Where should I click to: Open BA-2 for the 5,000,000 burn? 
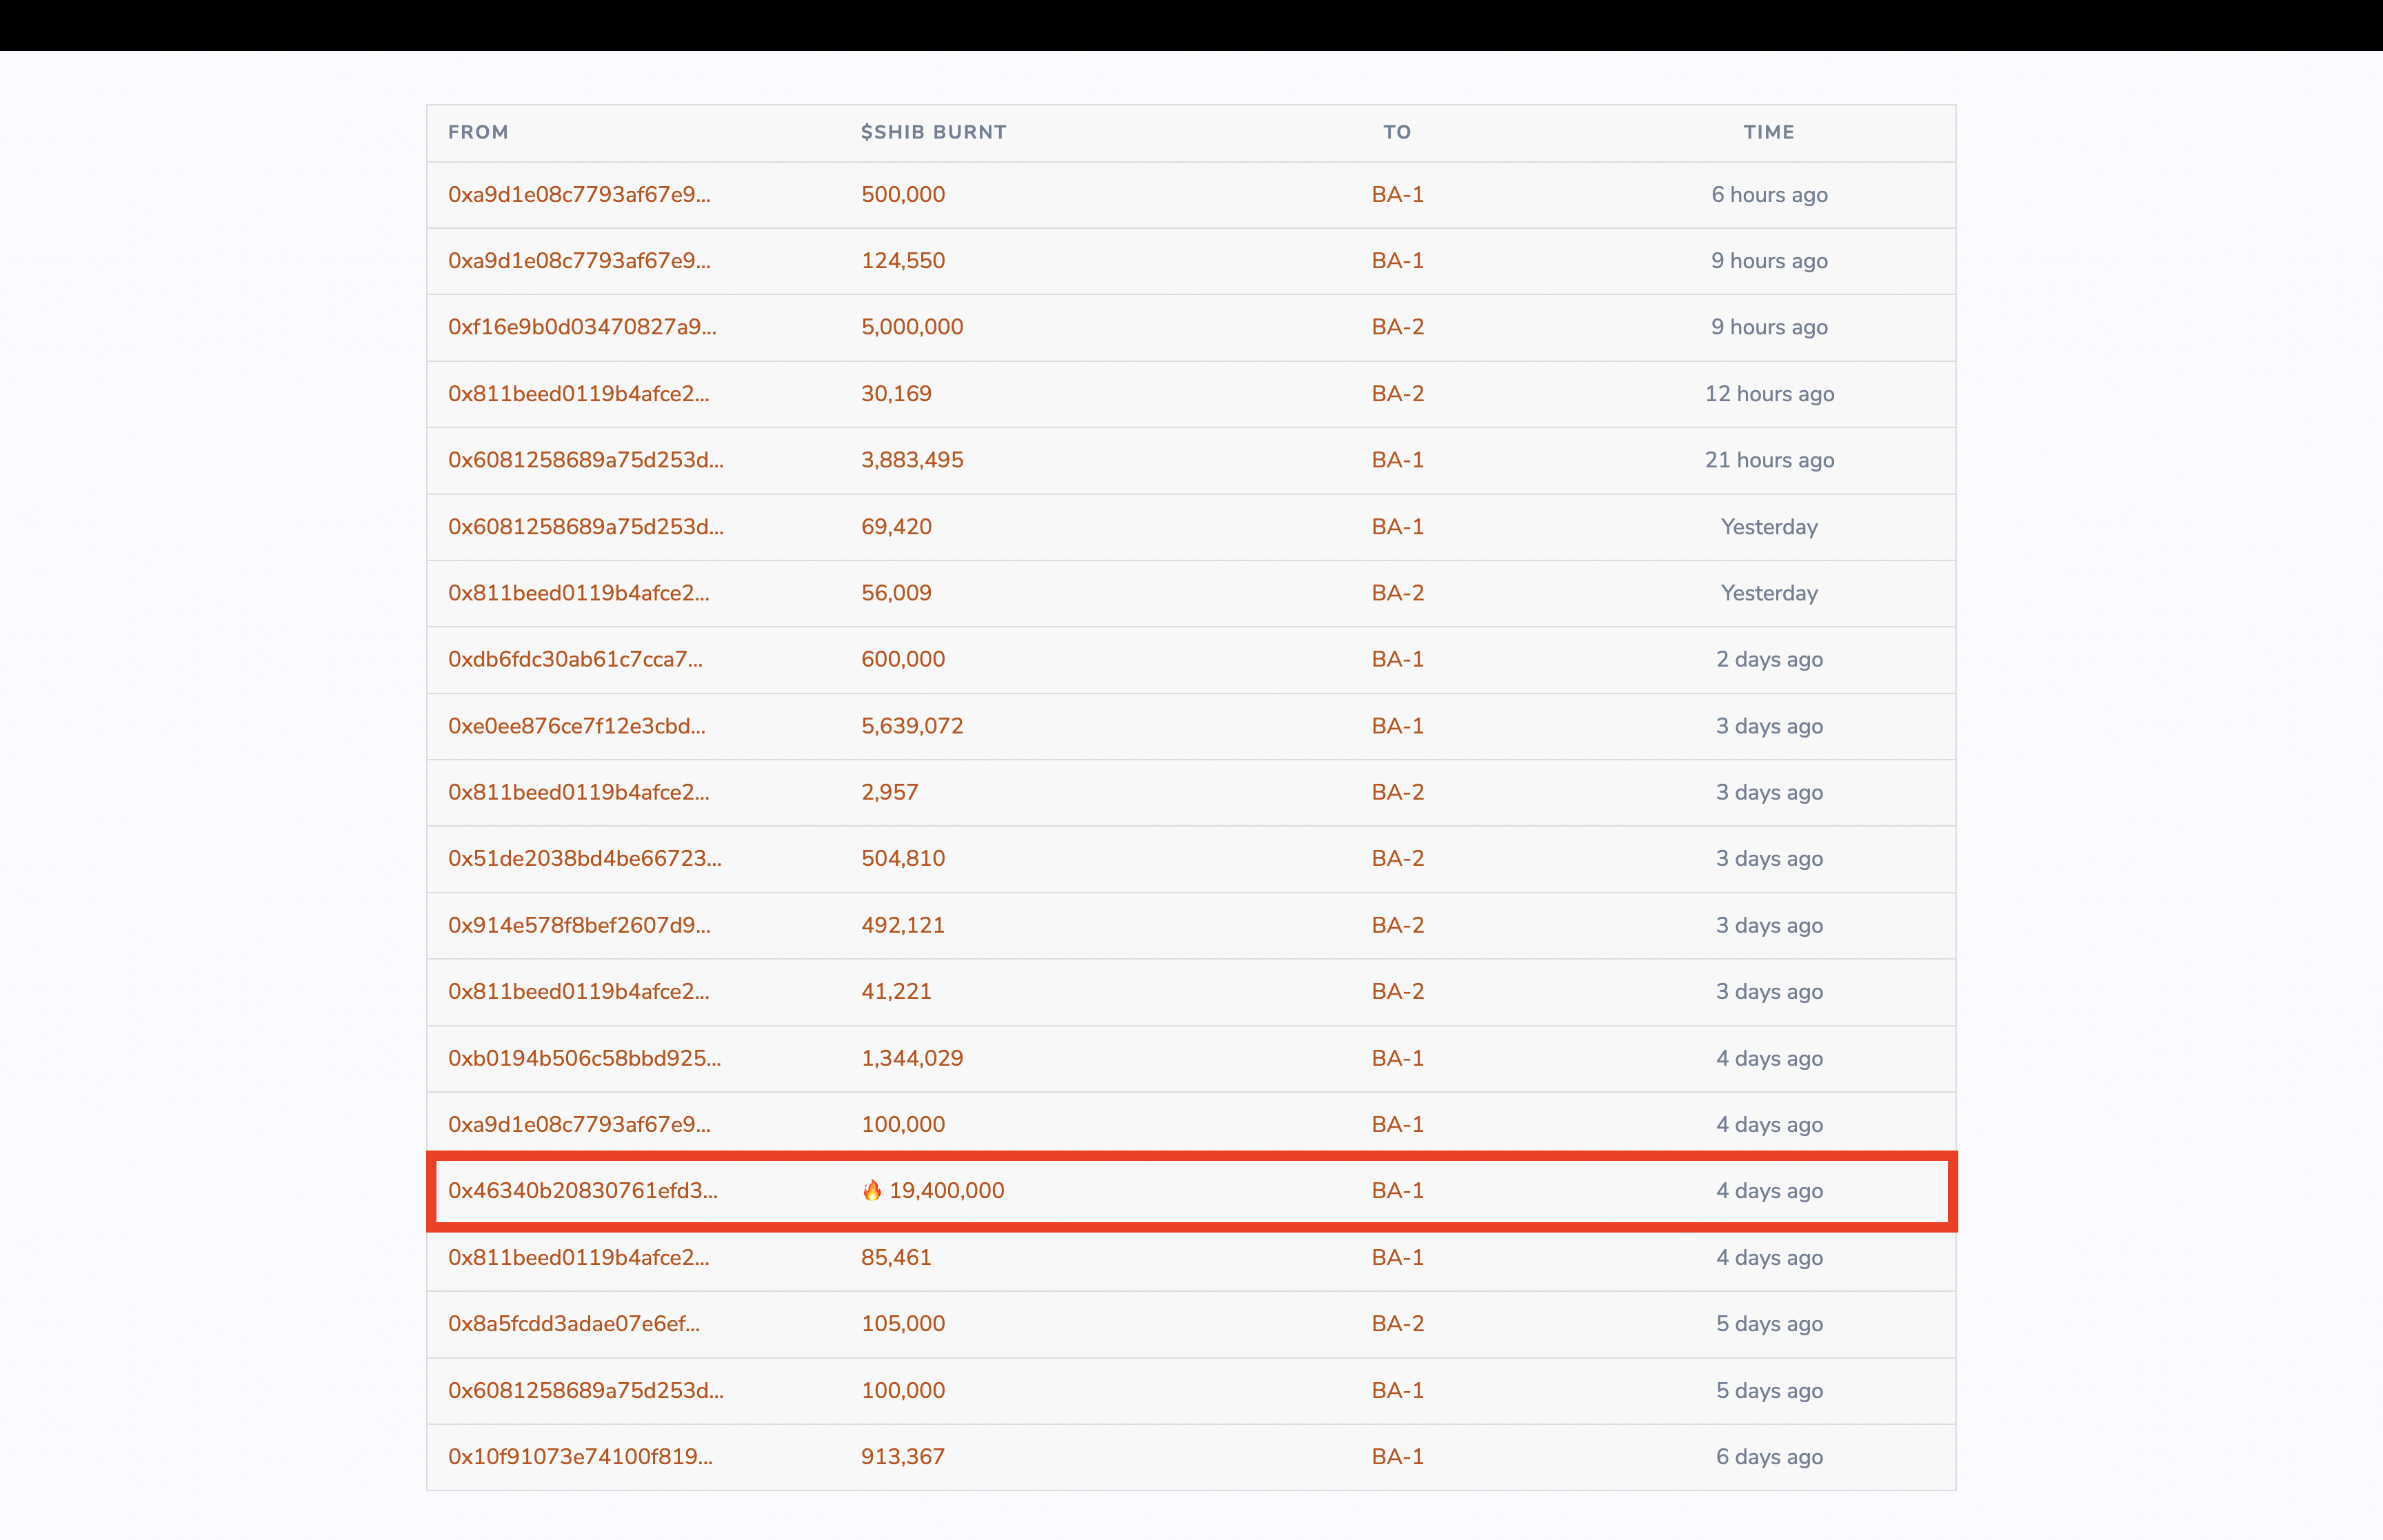click(1396, 327)
